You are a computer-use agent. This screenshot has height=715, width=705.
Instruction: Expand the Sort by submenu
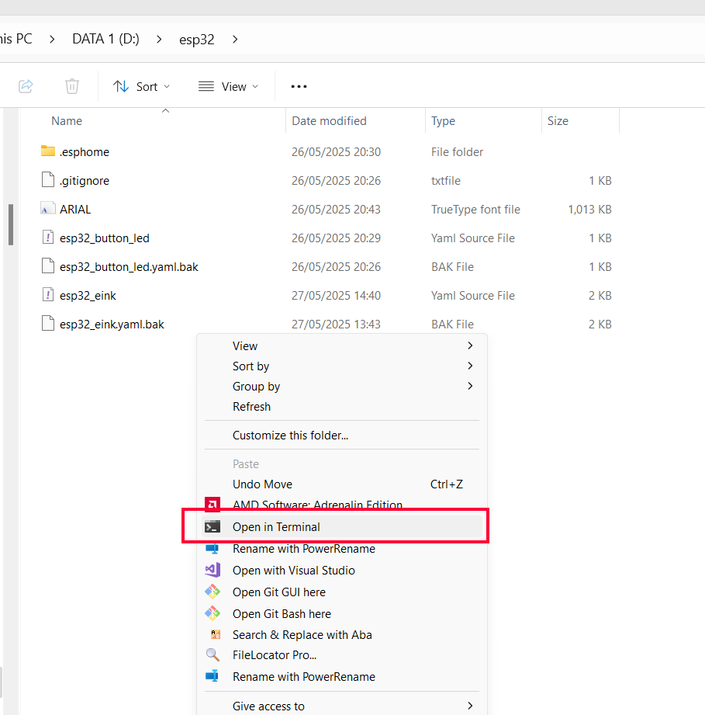coord(341,366)
